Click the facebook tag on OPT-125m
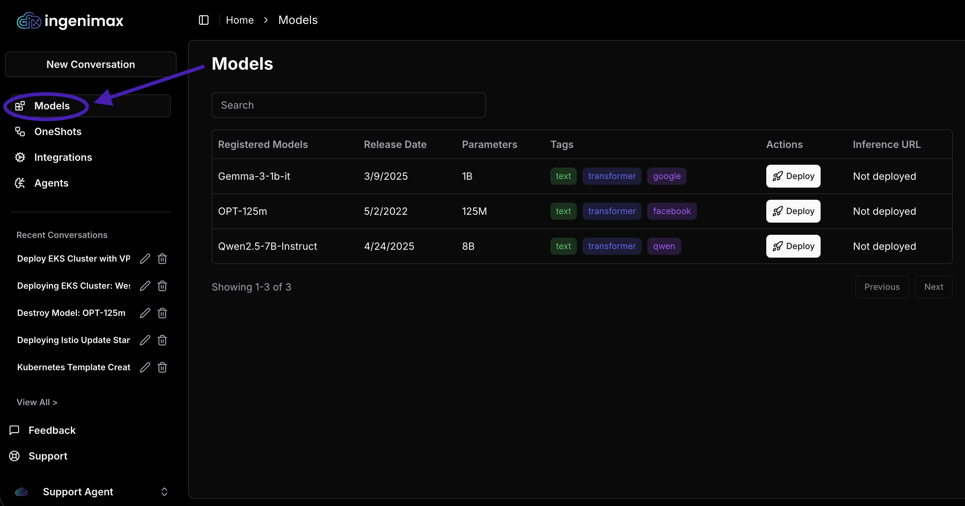 [671, 211]
